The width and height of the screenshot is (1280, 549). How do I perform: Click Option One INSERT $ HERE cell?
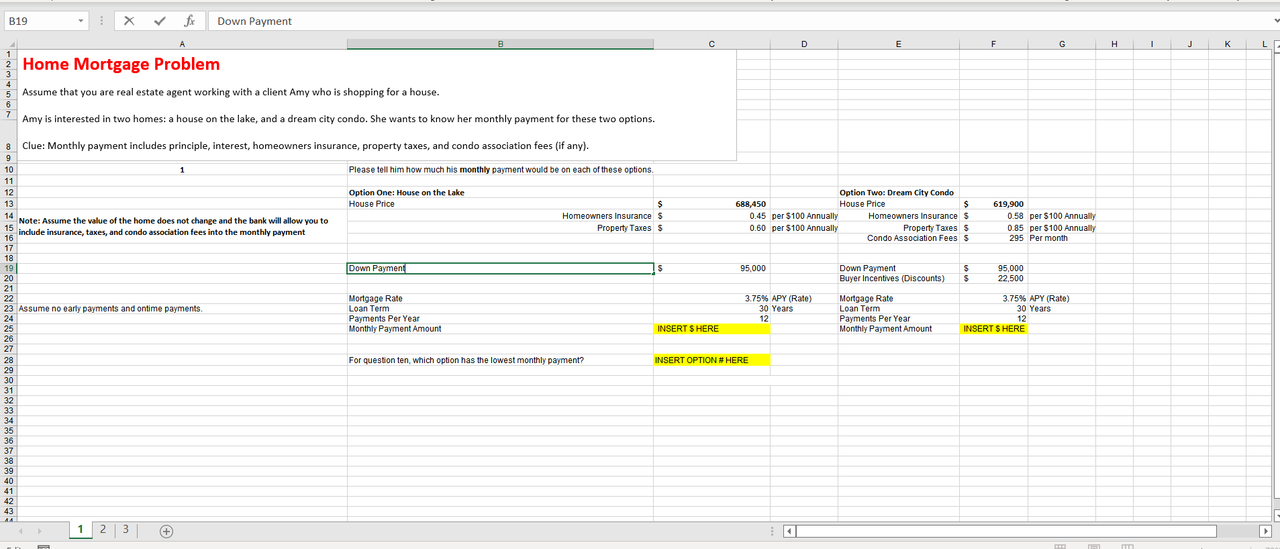711,329
